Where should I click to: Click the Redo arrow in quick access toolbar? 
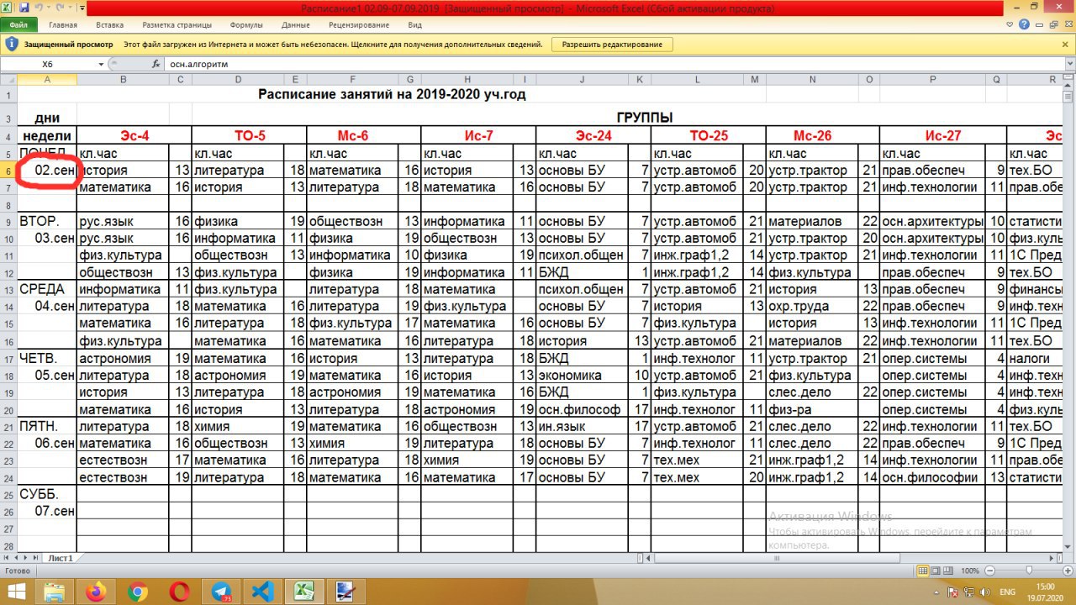61,8
